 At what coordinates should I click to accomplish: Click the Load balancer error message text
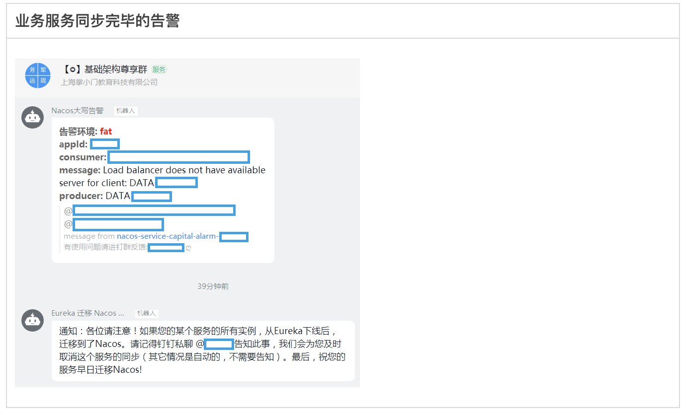162,176
